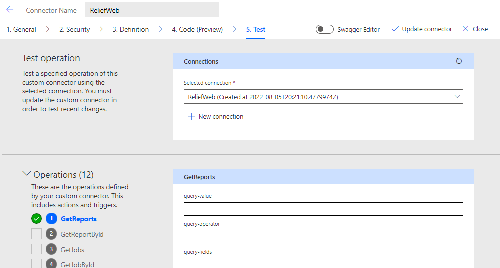Click the number 2 badge for GetReportById
Viewport: 500px width, 268px height.
coord(51,234)
